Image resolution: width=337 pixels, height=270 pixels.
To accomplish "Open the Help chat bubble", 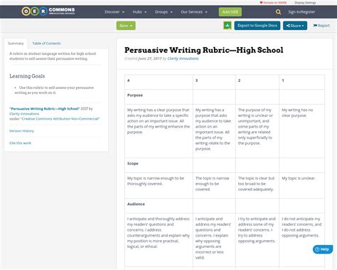I will click(x=323, y=249).
